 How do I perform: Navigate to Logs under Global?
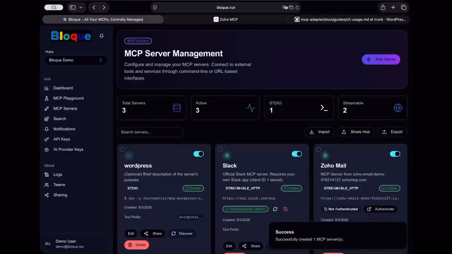(x=58, y=174)
